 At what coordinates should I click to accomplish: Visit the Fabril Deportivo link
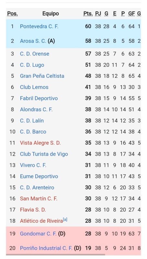pyautogui.click(x=39, y=98)
